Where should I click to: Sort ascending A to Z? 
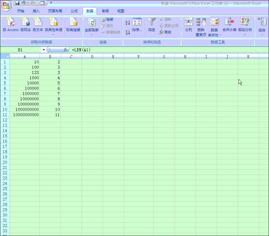[128, 23]
